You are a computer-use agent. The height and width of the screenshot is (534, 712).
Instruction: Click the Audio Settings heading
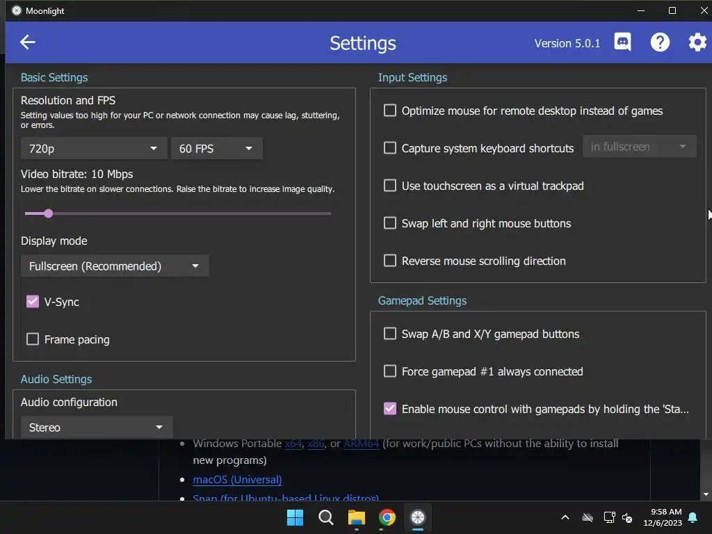[x=56, y=379]
